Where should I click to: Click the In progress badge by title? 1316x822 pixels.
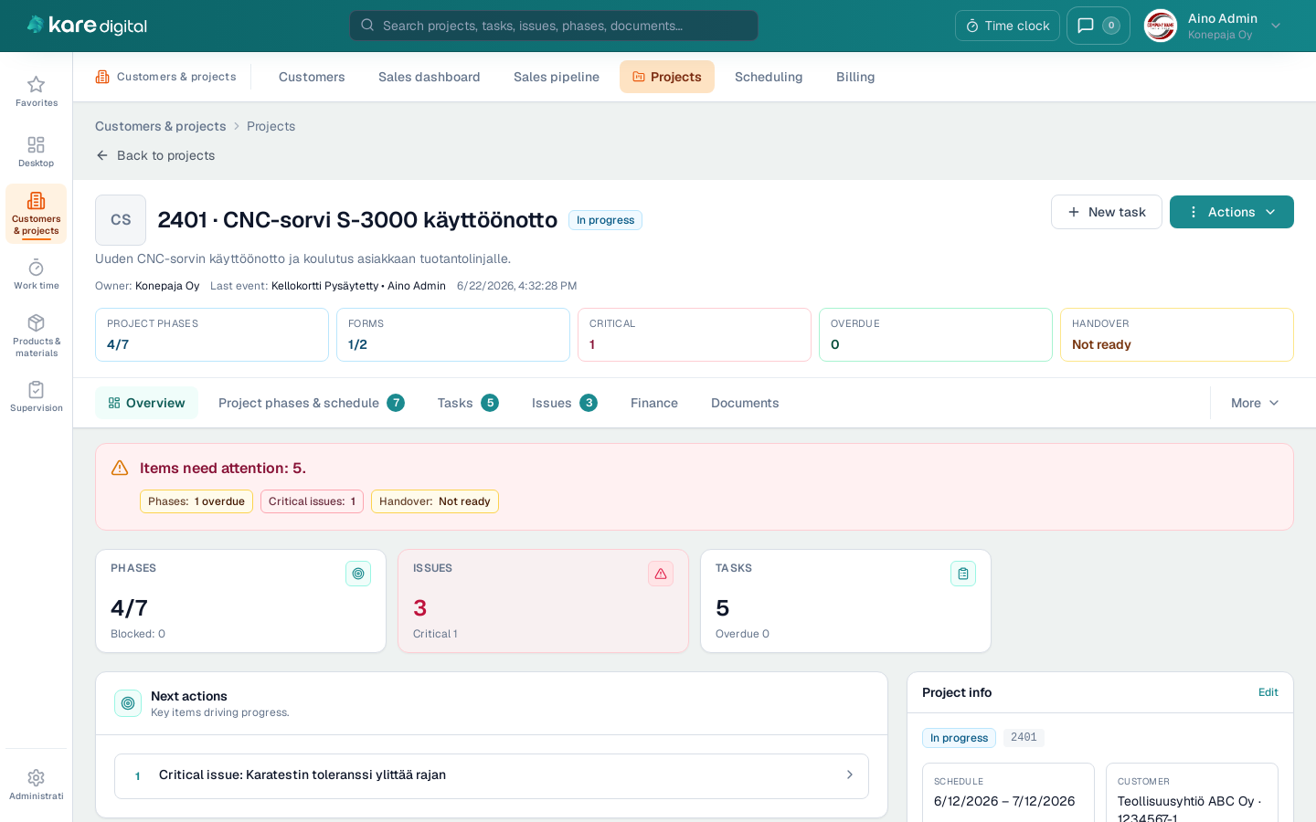click(x=605, y=220)
